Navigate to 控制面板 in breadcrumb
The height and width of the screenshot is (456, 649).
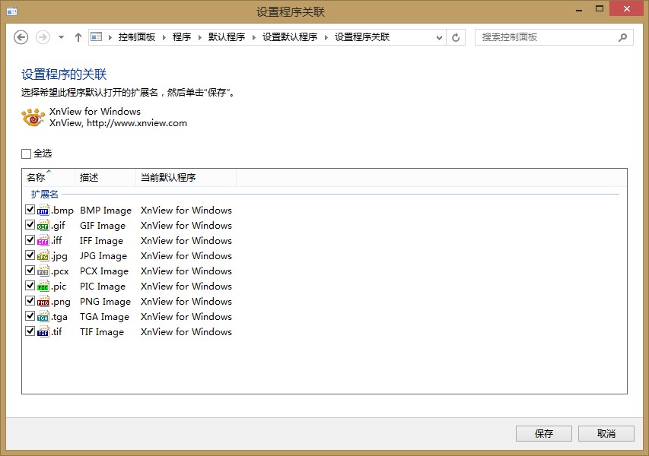coord(137,37)
